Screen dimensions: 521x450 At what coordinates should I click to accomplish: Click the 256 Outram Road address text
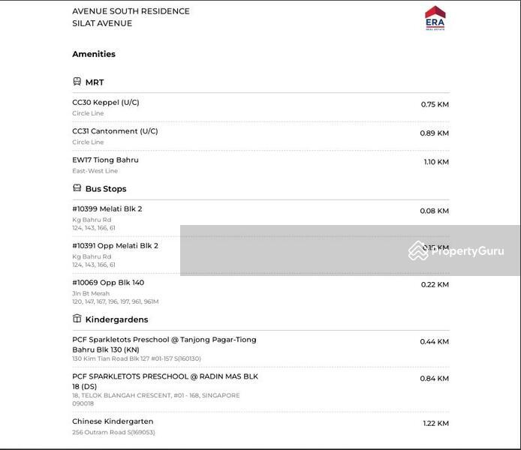pos(113,433)
